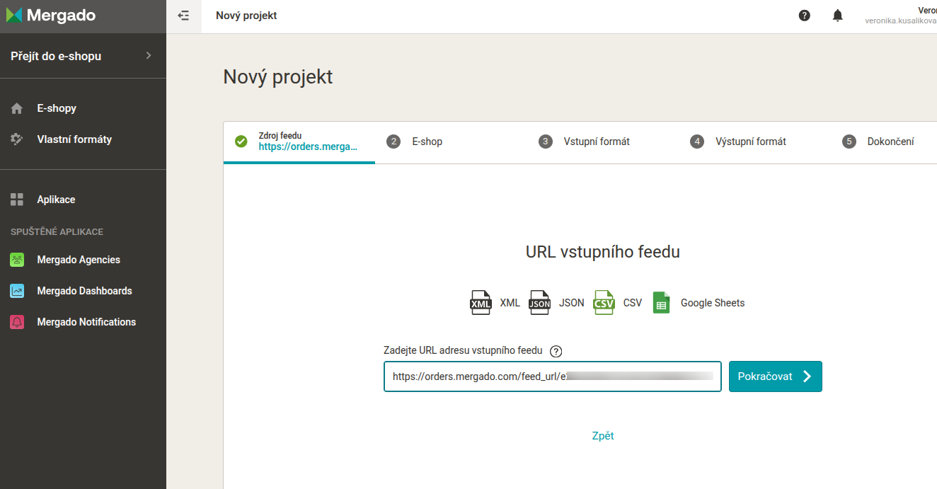
Task: Click the Mergado logo in header
Action: pyautogui.click(x=52, y=16)
